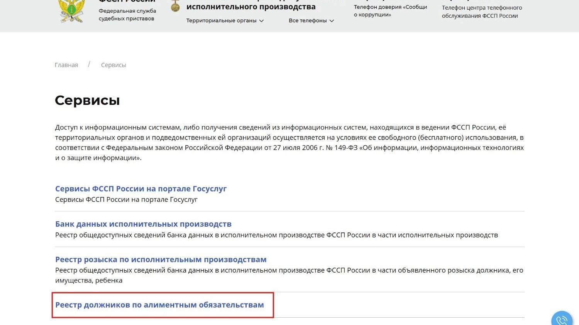This screenshot has height=325, width=579.
Task: Expand the 'Территориальные органы' dropdown
Action: pyautogui.click(x=225, y=21)
